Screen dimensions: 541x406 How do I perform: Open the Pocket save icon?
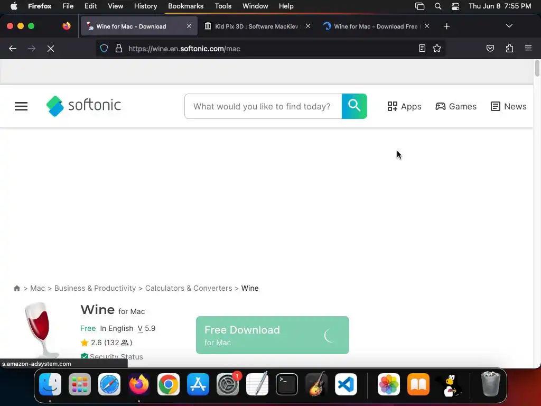(490, 48)
